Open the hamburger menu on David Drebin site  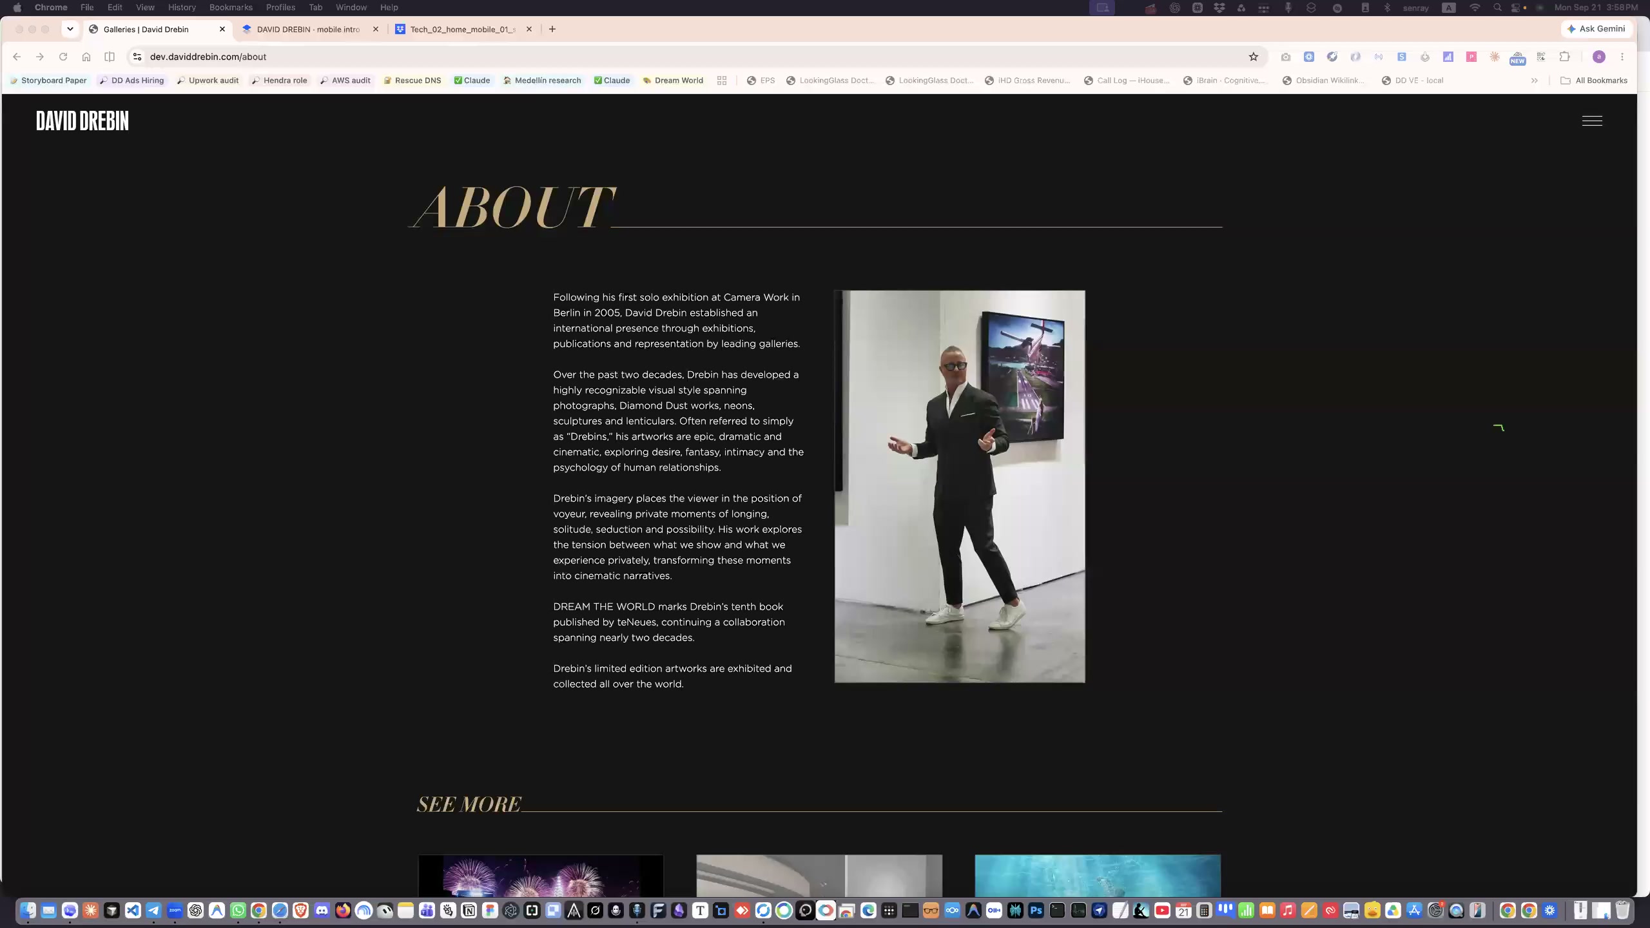[1592, 121]
